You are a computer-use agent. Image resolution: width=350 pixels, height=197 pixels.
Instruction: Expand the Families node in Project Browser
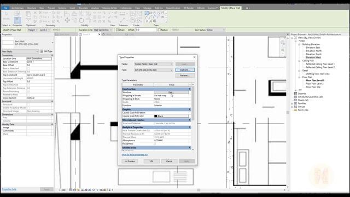(292, 103)
